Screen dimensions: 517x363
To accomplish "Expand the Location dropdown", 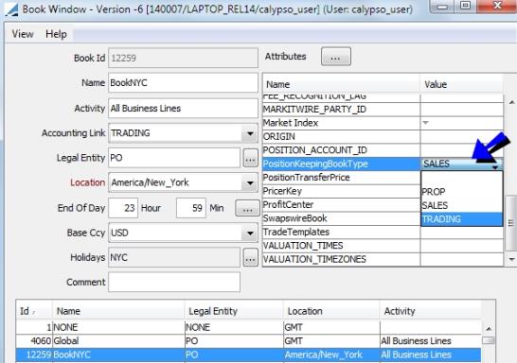I will [x=250, y=183].
